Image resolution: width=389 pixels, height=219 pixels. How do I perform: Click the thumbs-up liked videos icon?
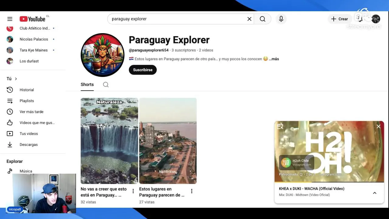(x=10, y=123)
